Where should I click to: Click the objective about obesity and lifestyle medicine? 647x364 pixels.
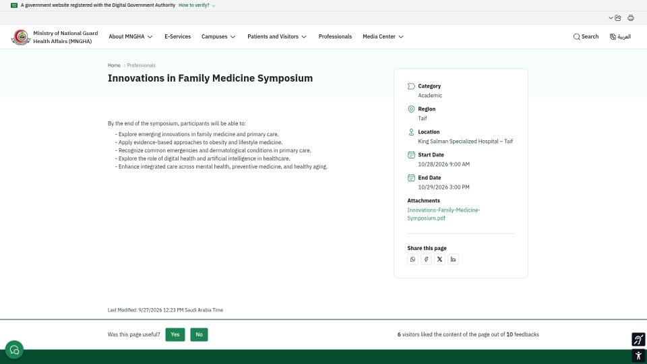[199, 142]
